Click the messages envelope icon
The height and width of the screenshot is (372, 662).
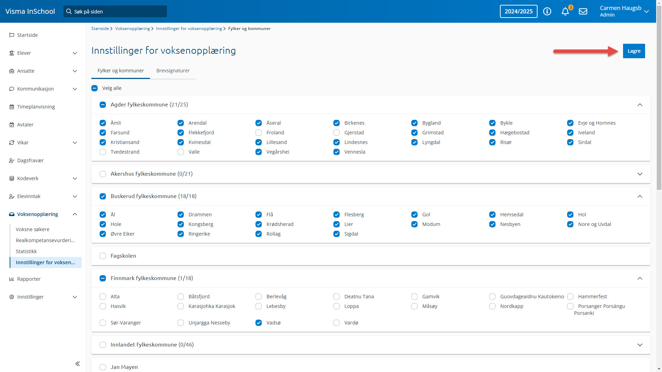583,12
